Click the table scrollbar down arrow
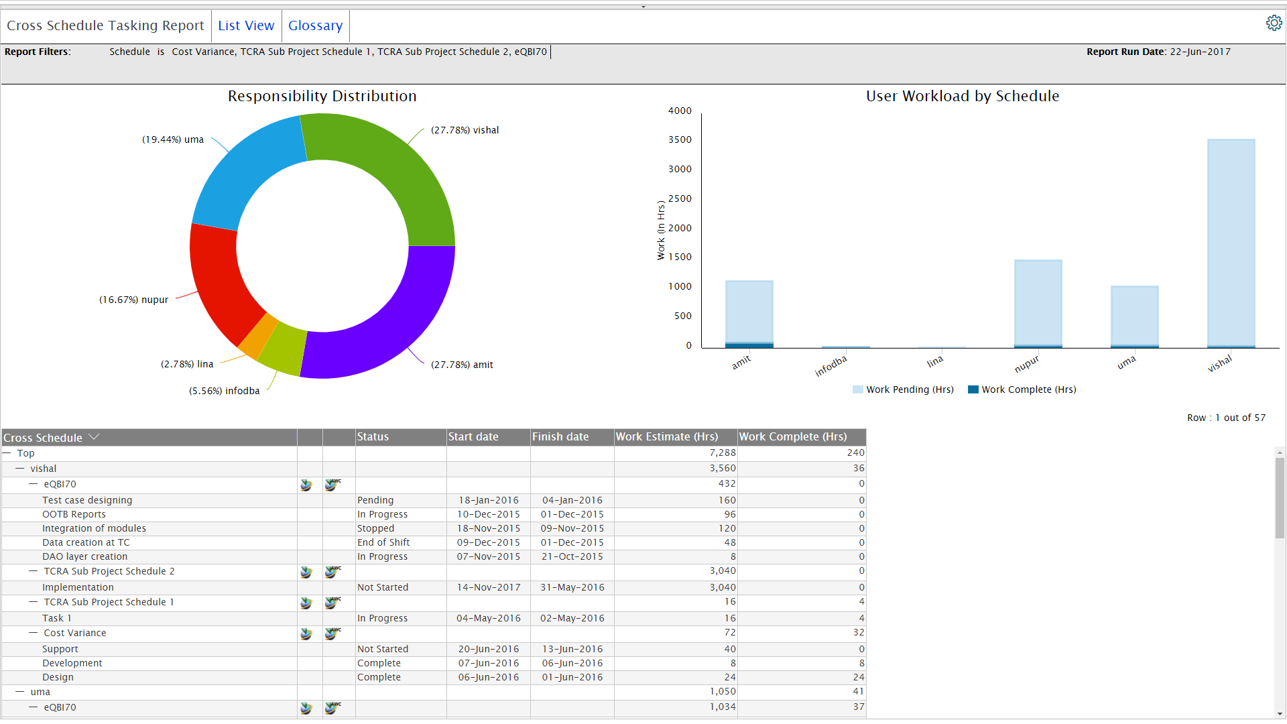This screenshot has height=724, width=1287. coord(1280,714)
